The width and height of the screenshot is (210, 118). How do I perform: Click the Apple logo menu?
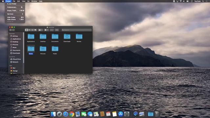[x=3, y=1]
